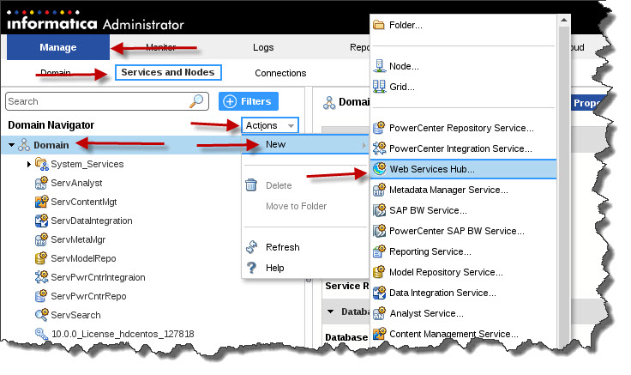Click the Reporting Service icon
The image size is (631, 375).
(379, 251)
